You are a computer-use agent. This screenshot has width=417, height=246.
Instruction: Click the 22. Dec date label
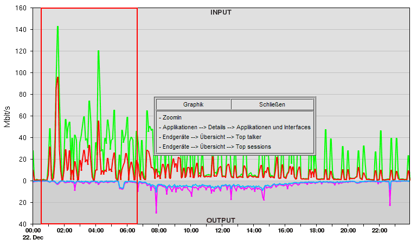33,237
